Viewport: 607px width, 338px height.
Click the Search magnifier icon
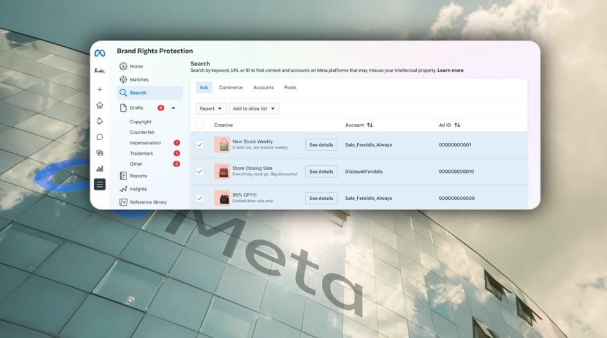pos(123,93)
